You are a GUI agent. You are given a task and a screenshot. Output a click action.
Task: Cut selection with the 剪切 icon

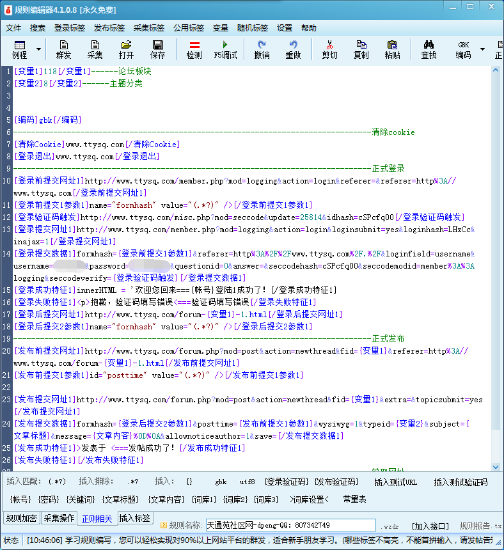tap(329, 49)
